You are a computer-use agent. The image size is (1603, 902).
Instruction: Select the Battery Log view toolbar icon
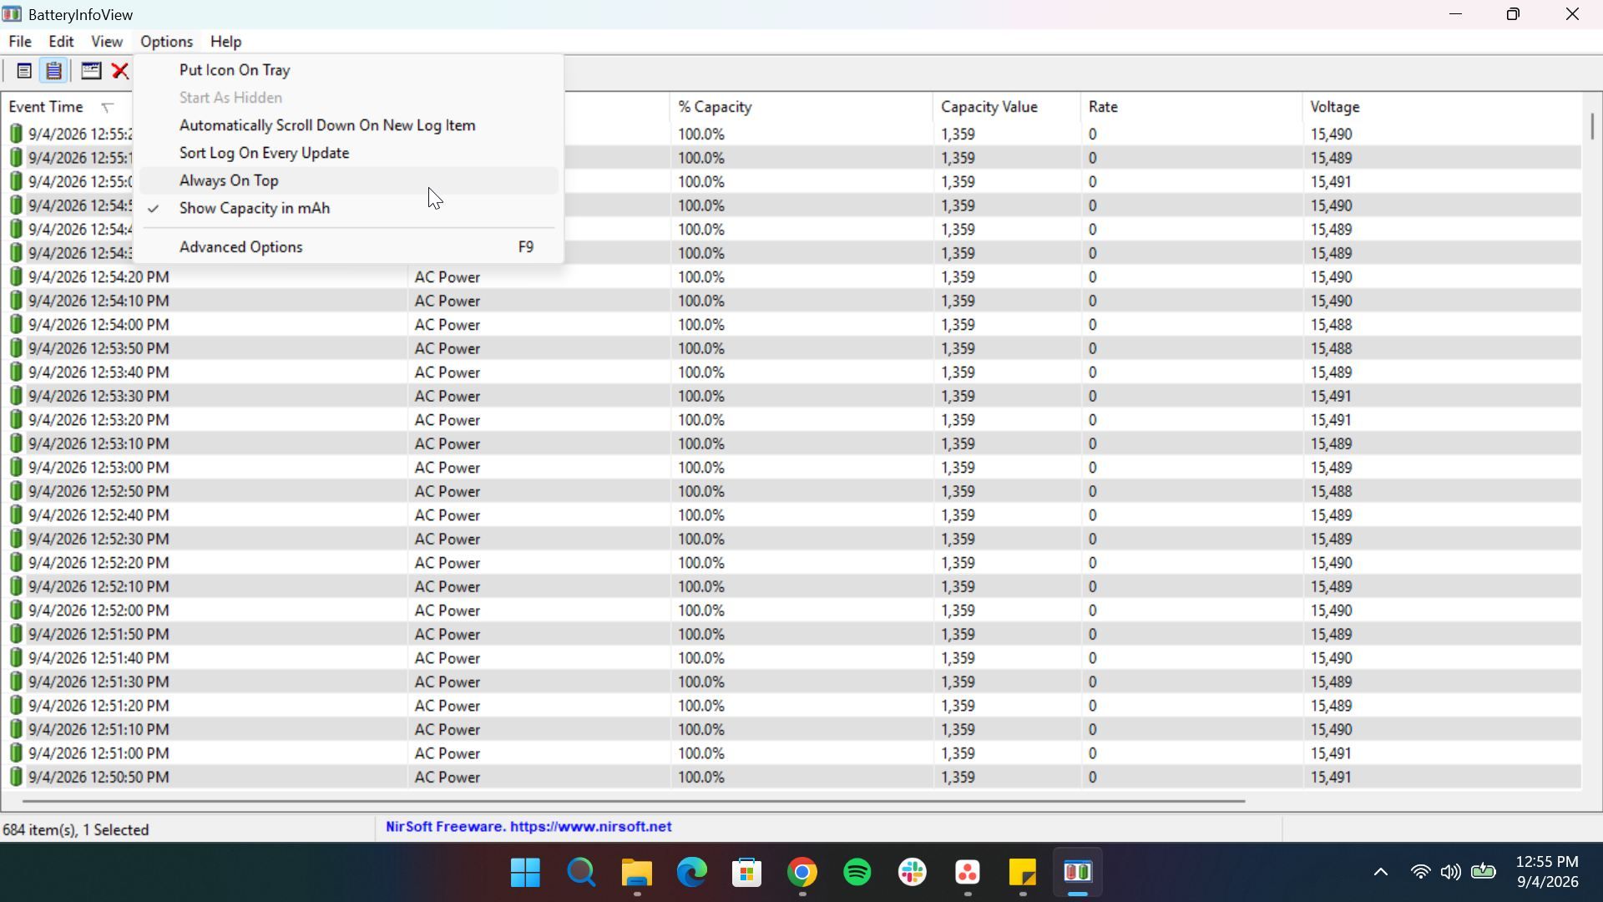click(53, 71)
